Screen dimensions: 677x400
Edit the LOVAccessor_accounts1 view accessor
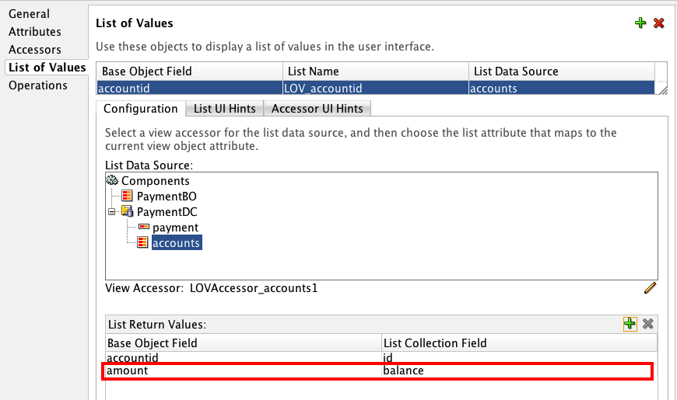tap(650, 288)
